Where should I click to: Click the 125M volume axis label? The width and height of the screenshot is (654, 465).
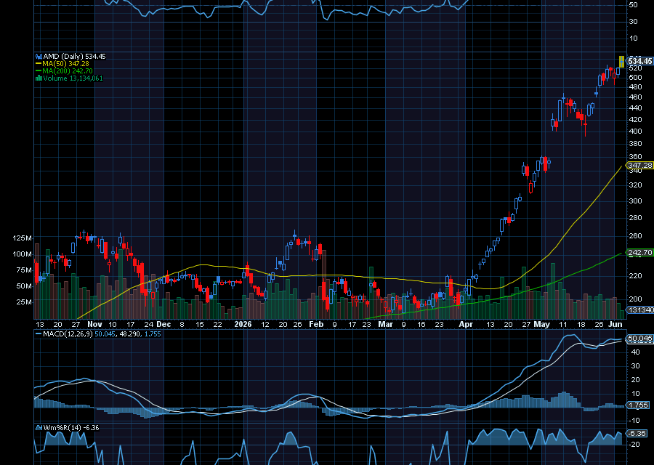point(22,238)
